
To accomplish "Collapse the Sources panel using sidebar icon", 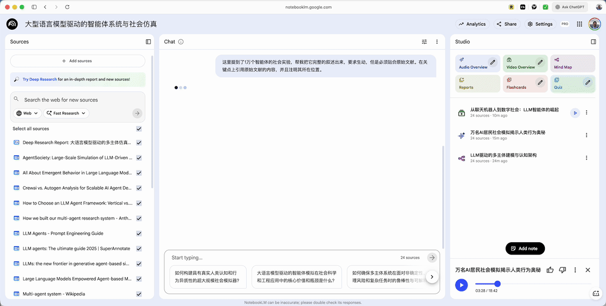I will coord(148,41).
